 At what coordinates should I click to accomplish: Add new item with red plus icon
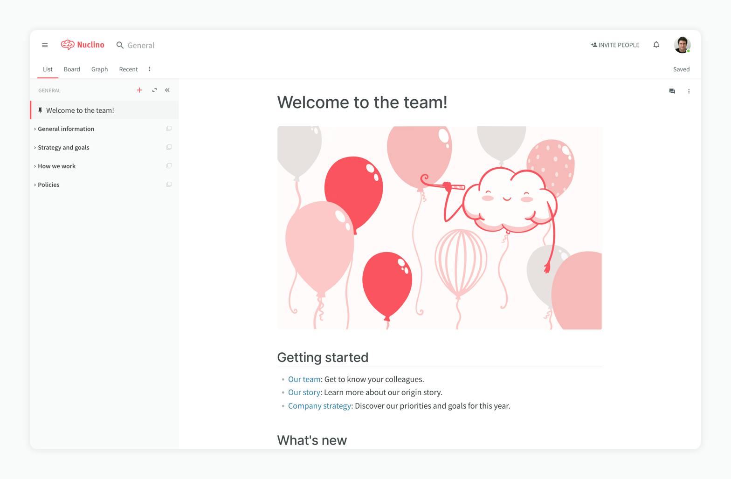[139, 90]
